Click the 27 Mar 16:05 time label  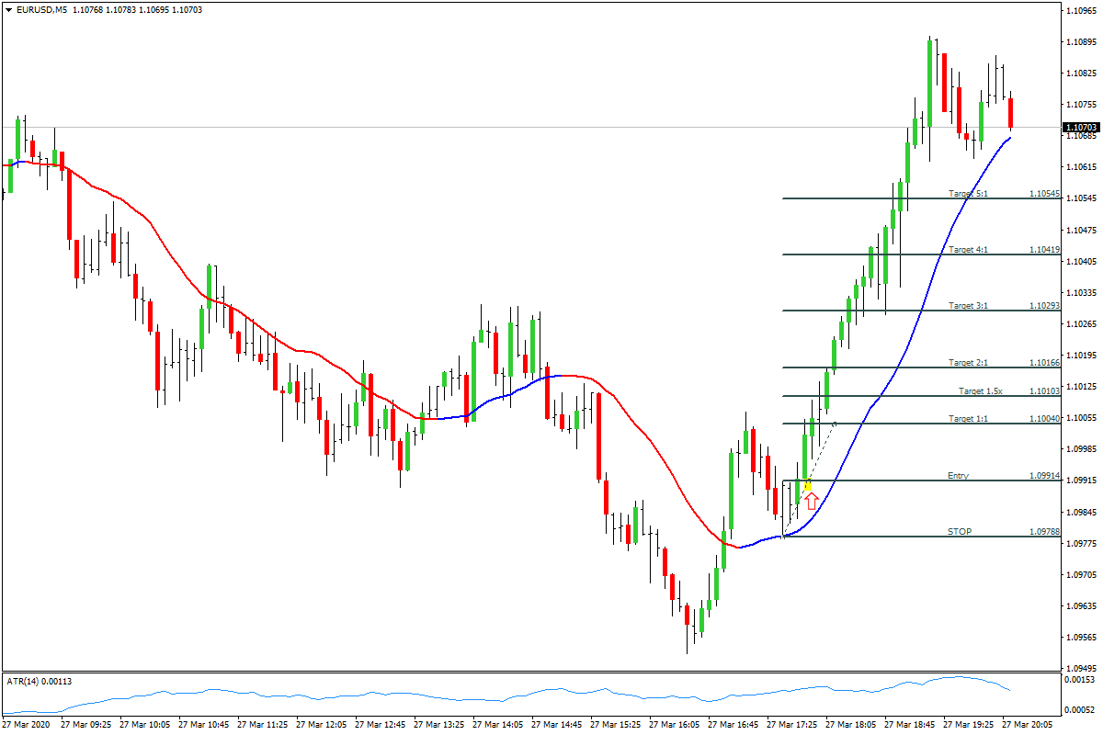click(x=675, y=725)
